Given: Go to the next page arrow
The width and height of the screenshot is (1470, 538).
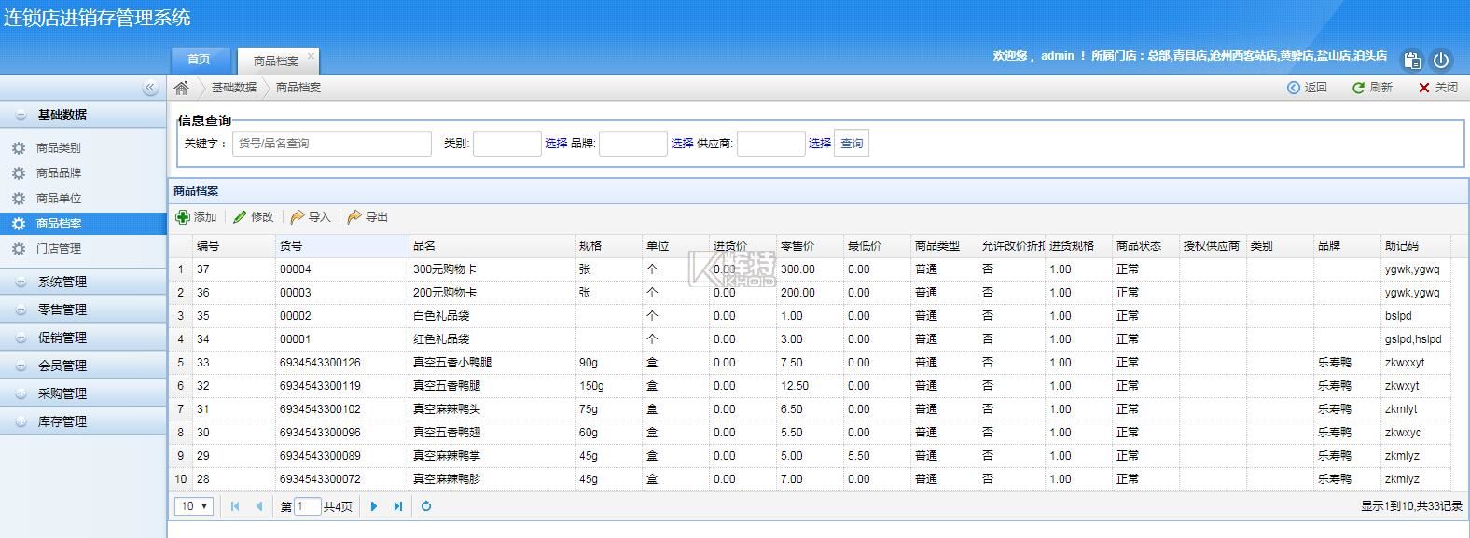Looking at the screenshot, I should (374, 506).
